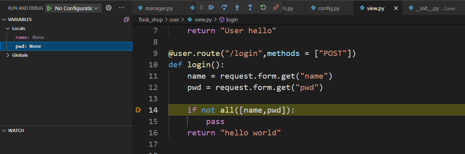Screen dimensions: 465x154
Task: Collapse all variables with the panel icon
Action: tap(127, 19)
